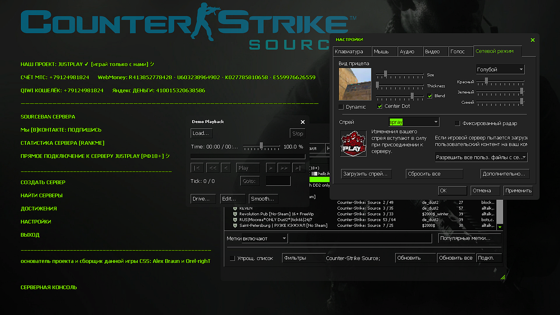560x315 pixels.
Task: Switch to the Мышь tab
Action: [x=385, y=51]
